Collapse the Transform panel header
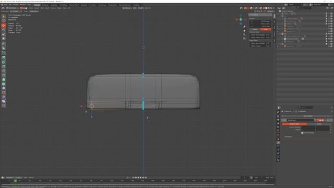The height and width of the screenshot is (188, 334). click(260, 15)
